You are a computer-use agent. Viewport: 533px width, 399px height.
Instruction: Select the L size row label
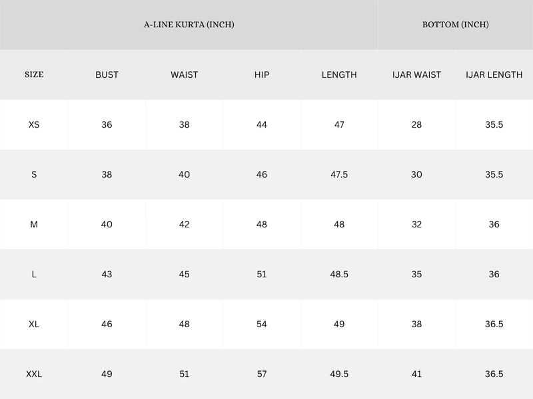click(x=34, y=274)
